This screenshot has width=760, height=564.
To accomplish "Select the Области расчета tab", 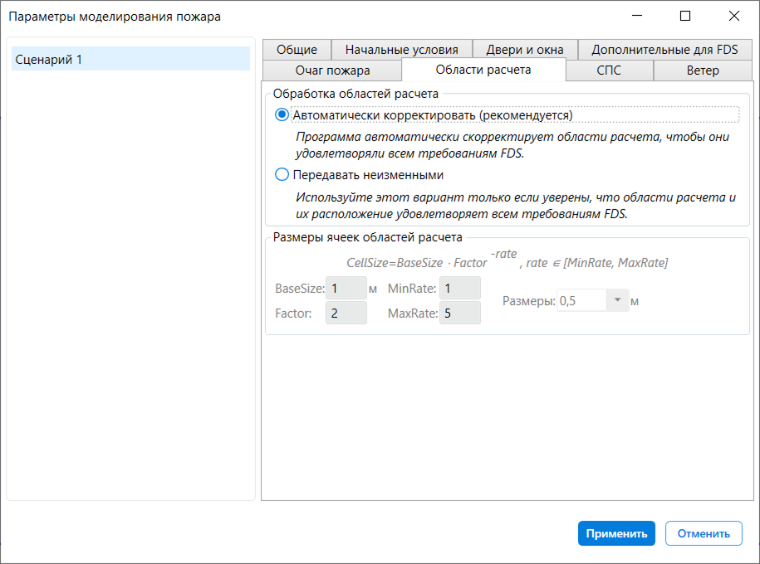I will click(483, 70).
